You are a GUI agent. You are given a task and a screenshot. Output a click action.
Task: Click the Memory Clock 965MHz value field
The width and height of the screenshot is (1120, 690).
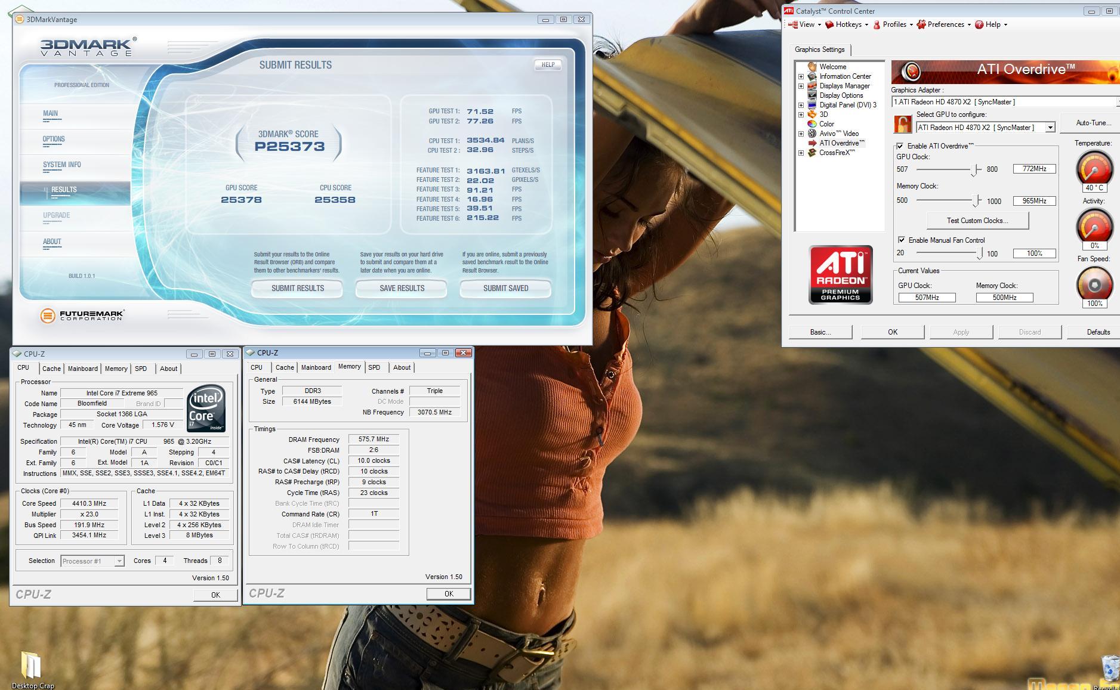(1034, 201)
